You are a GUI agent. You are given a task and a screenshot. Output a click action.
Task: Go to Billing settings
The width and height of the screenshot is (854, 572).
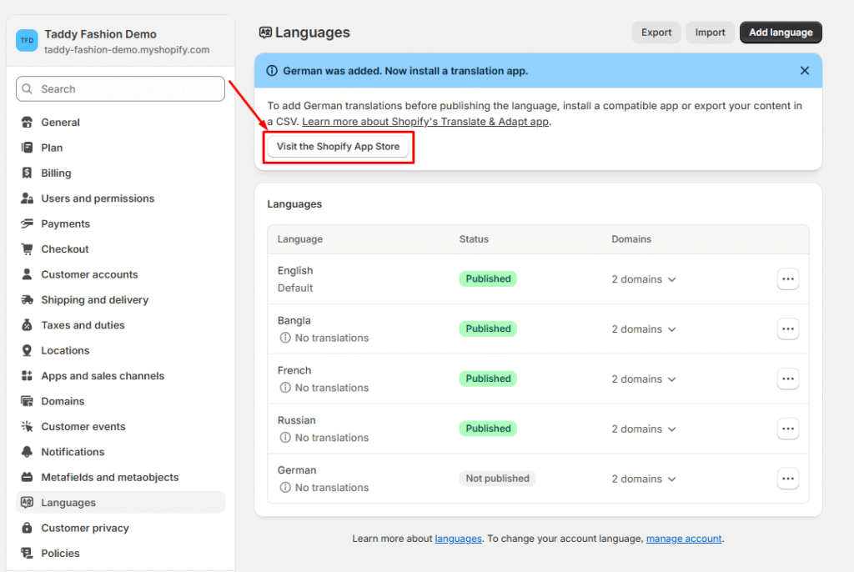(x=120, y=173)
